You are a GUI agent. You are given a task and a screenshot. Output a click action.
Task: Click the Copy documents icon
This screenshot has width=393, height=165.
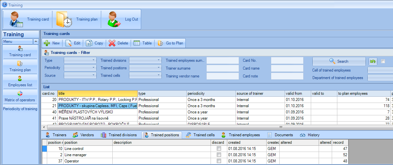coord(89,43)
